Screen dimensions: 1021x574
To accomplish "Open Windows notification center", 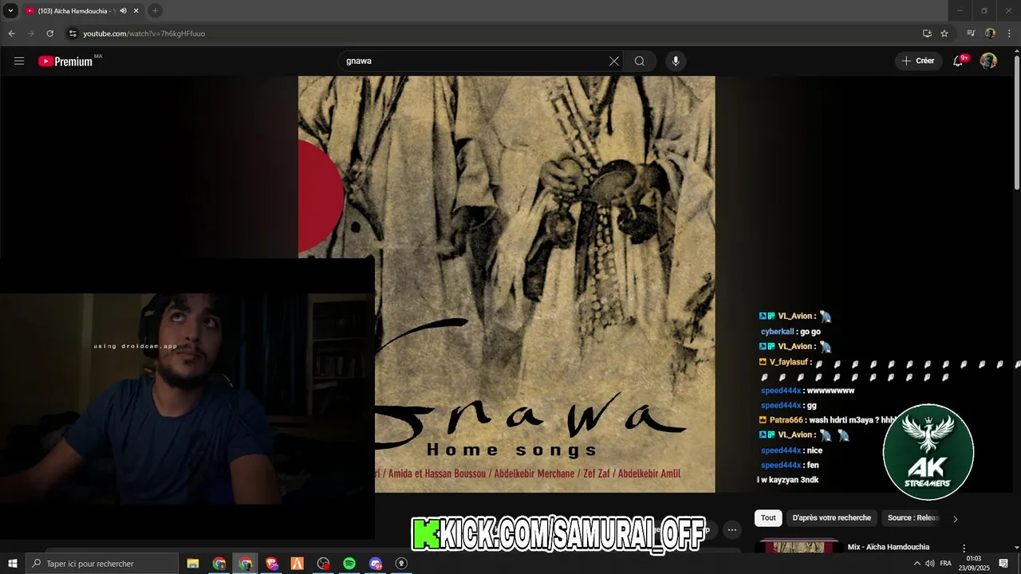I will (1004, 564).
